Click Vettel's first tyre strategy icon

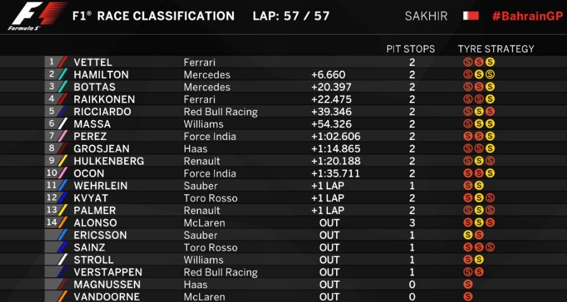coord(468,62)
